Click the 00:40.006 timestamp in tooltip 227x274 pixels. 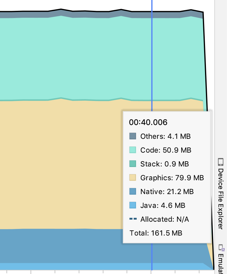point(148,122)
